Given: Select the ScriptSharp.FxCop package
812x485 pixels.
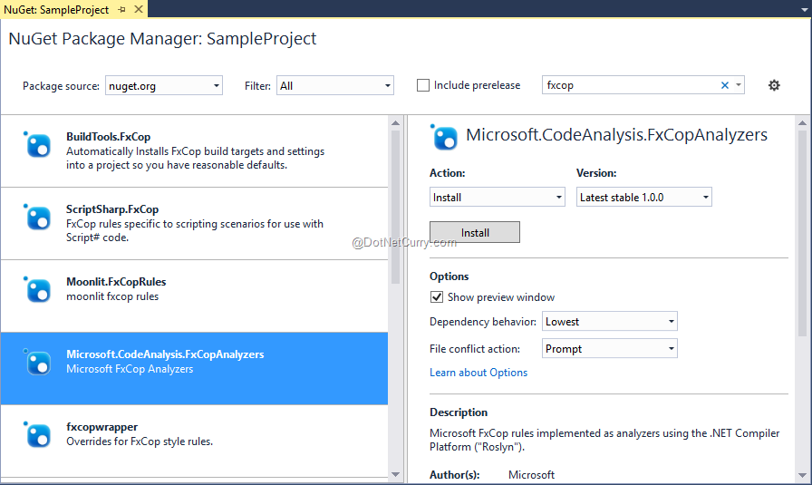Looking at the screenshot, I should 194,223.
